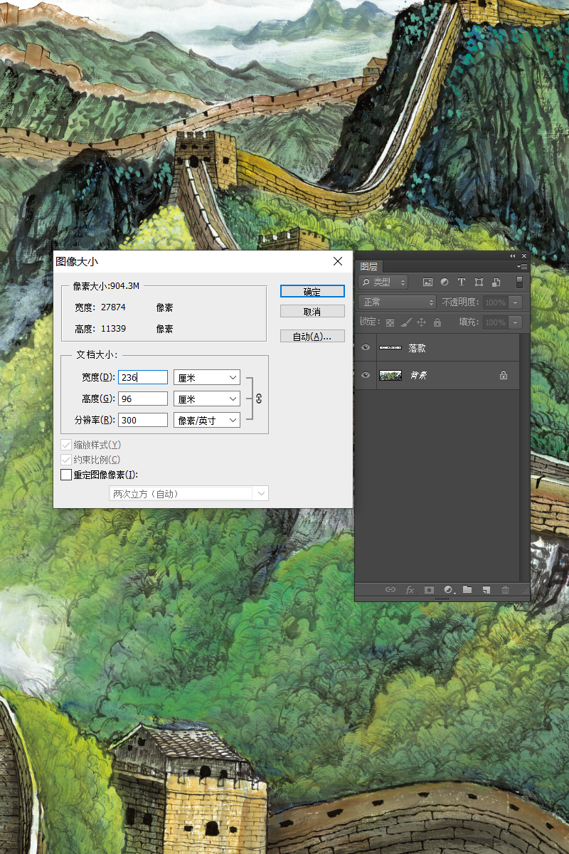Add a layer mask
Screen dimensions: 569x854
click(x=429, y=589)
